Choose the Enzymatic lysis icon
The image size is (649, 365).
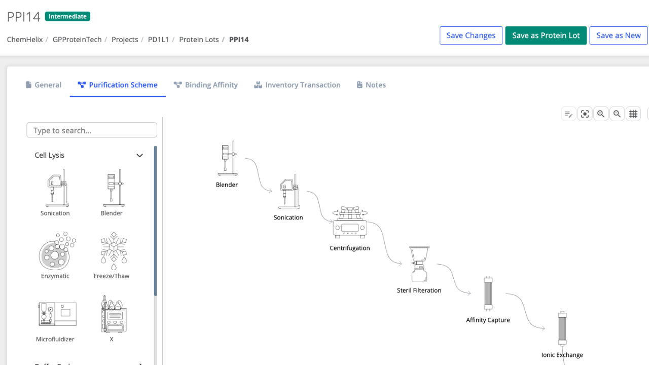55,254
